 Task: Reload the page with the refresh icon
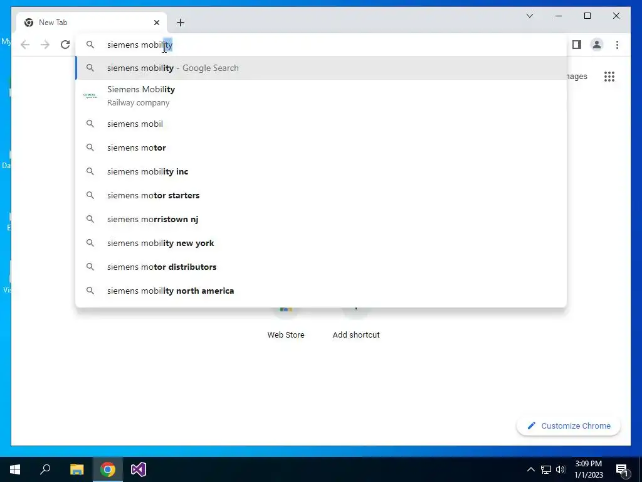point(65,45)
